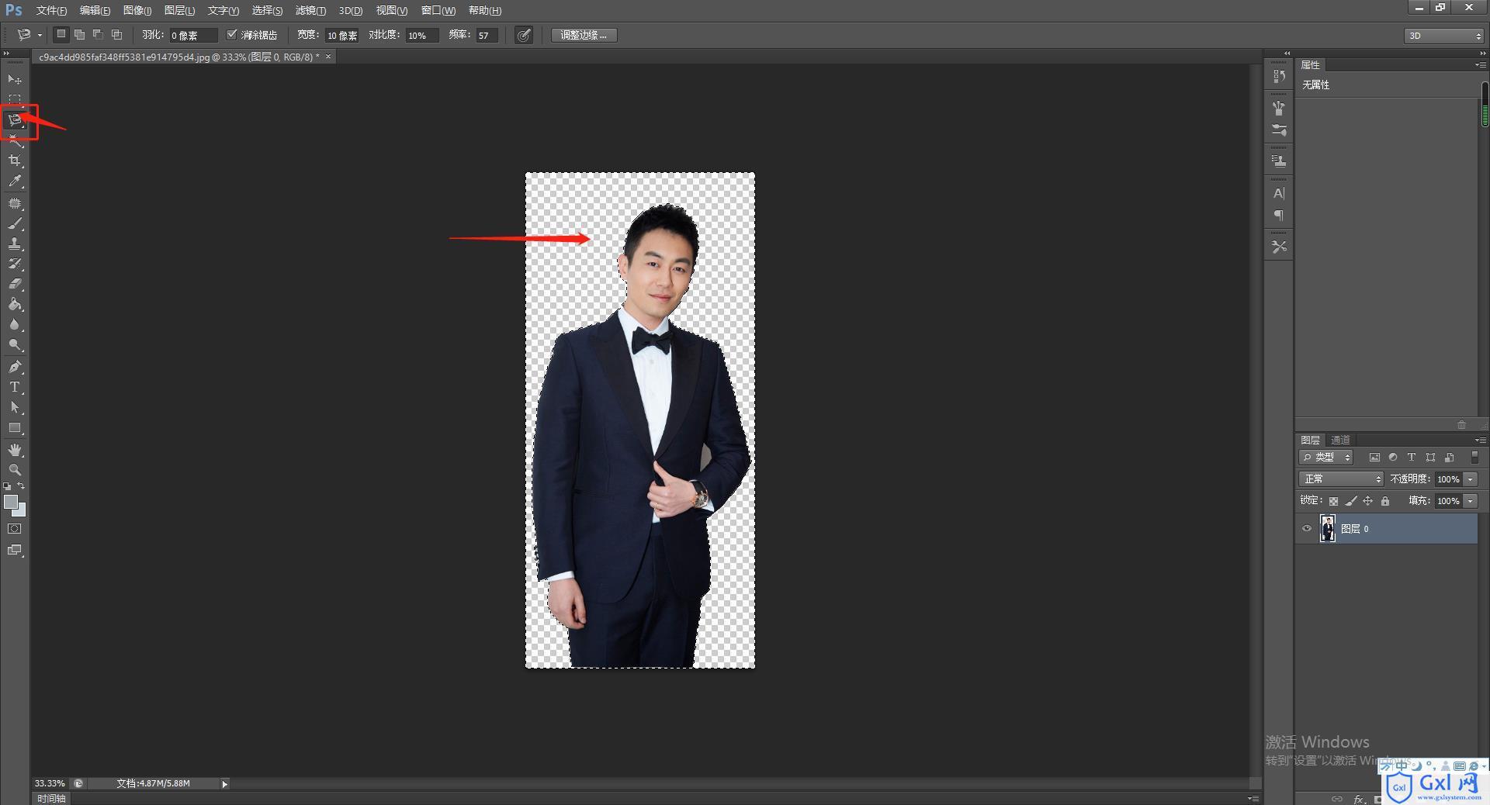Toggle the anti-alias 消除锯齿 checkbox

click(231, 35)
